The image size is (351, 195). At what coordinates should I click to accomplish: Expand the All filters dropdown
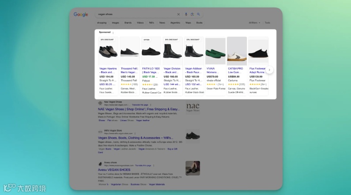(254, 23)
